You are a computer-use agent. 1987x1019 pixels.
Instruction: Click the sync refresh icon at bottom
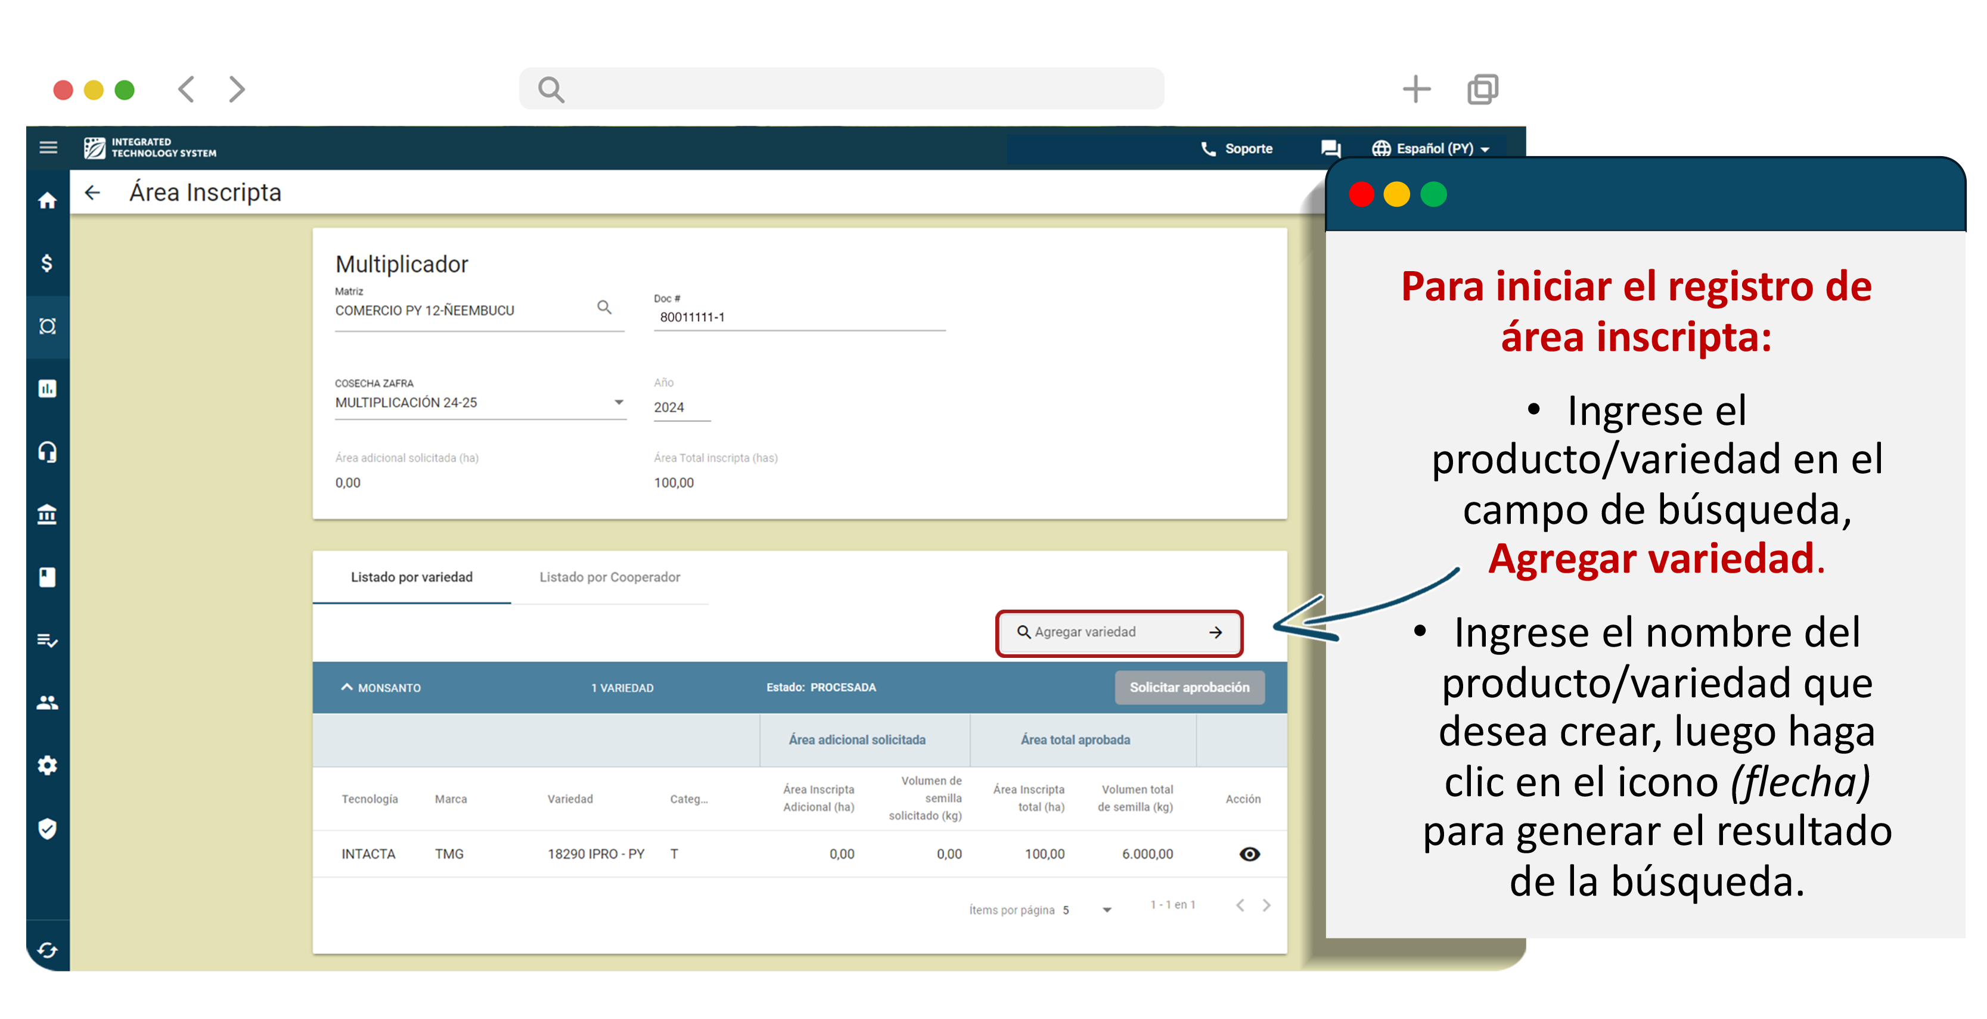point(48,950)
